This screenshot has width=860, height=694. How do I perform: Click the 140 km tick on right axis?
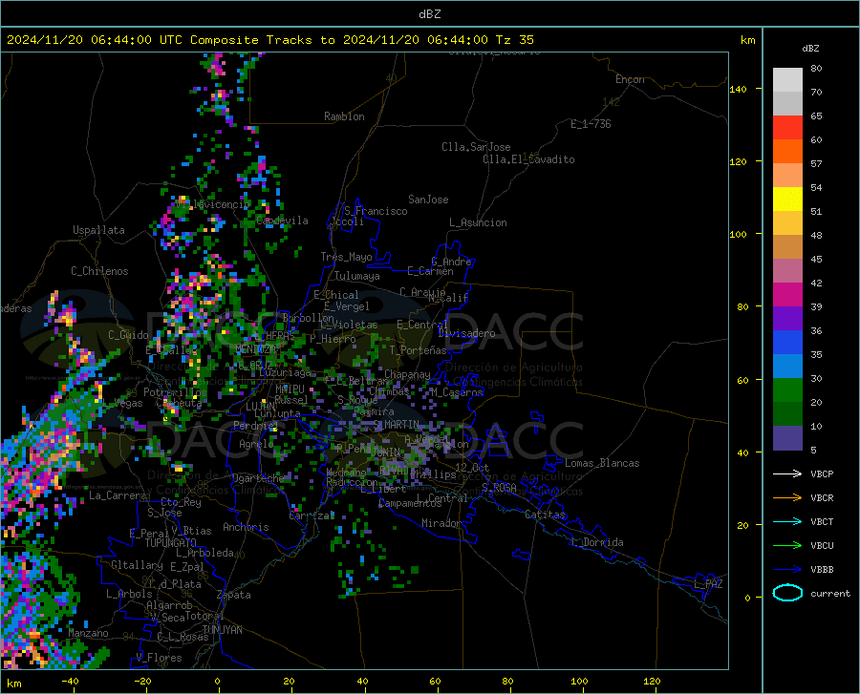click(738, 89)
